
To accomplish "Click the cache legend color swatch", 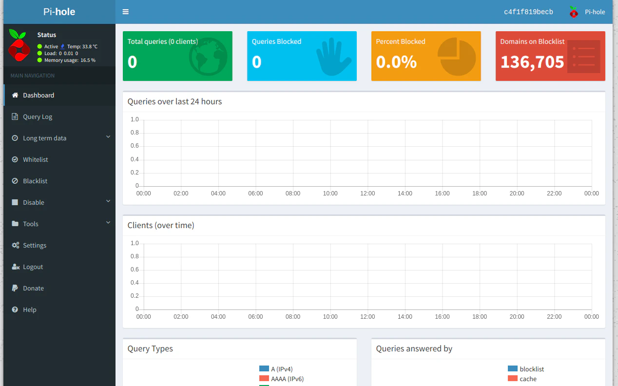I will coord(512,379).
